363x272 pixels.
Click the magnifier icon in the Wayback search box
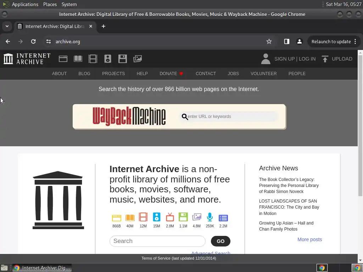(185, 117)
